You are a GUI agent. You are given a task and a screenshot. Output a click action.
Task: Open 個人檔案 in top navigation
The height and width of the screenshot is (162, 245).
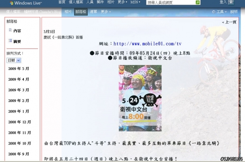76,2
